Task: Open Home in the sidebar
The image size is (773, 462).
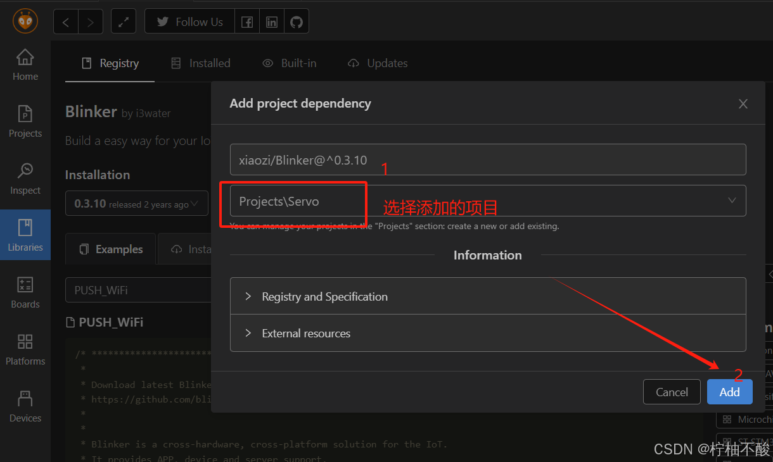Action: click(x=25, y=65)
